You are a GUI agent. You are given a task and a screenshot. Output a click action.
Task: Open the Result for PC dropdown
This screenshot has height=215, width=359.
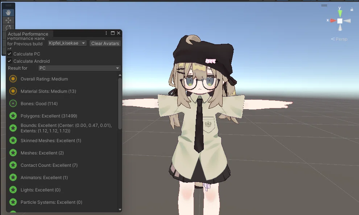coord(79,68)
